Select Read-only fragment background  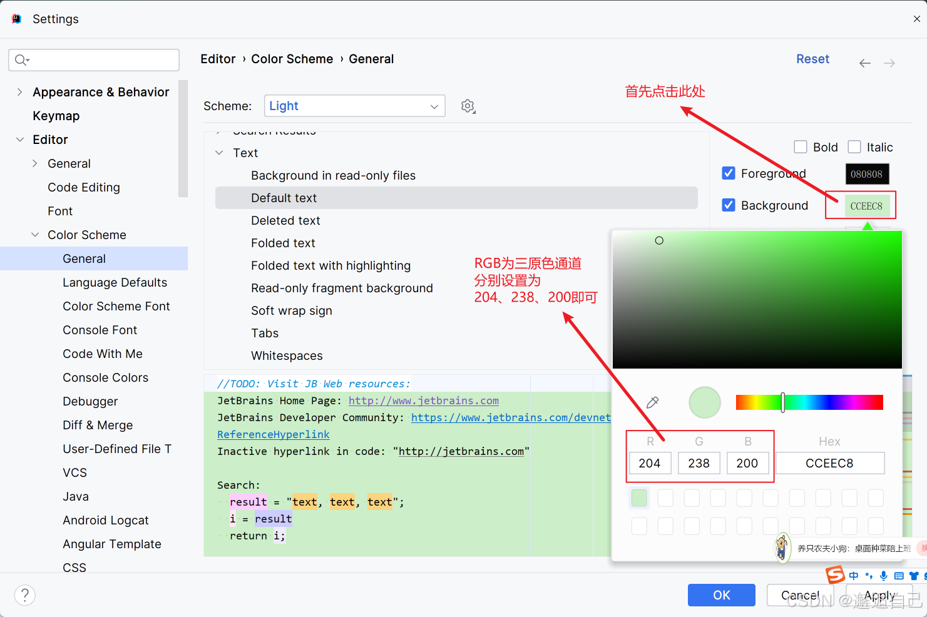coord(342,288)
